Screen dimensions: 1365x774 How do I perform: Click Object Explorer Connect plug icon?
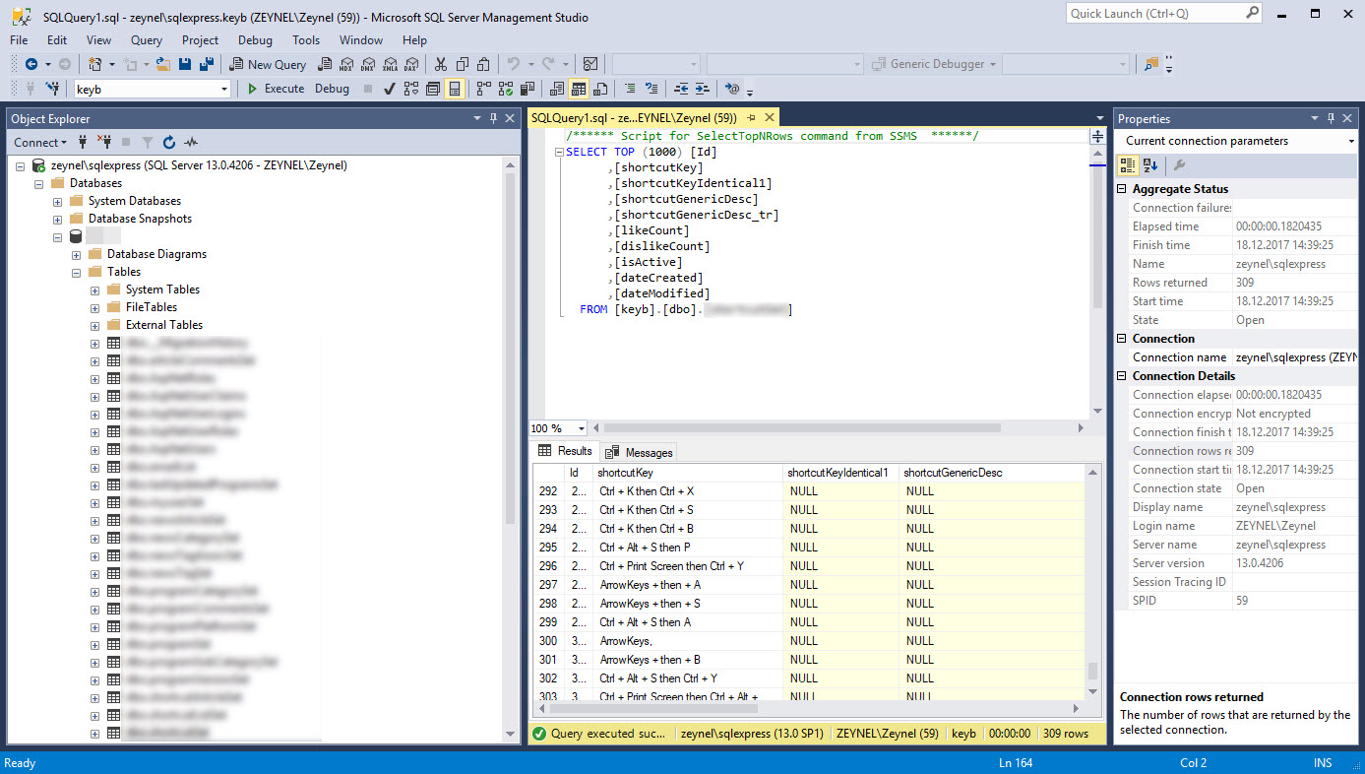pyautogui.click(x=83, y=142)
